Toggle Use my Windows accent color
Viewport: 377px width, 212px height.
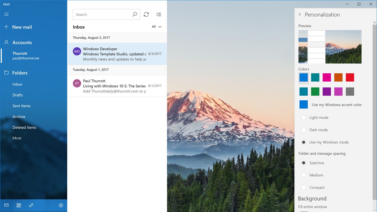point(304,104)
